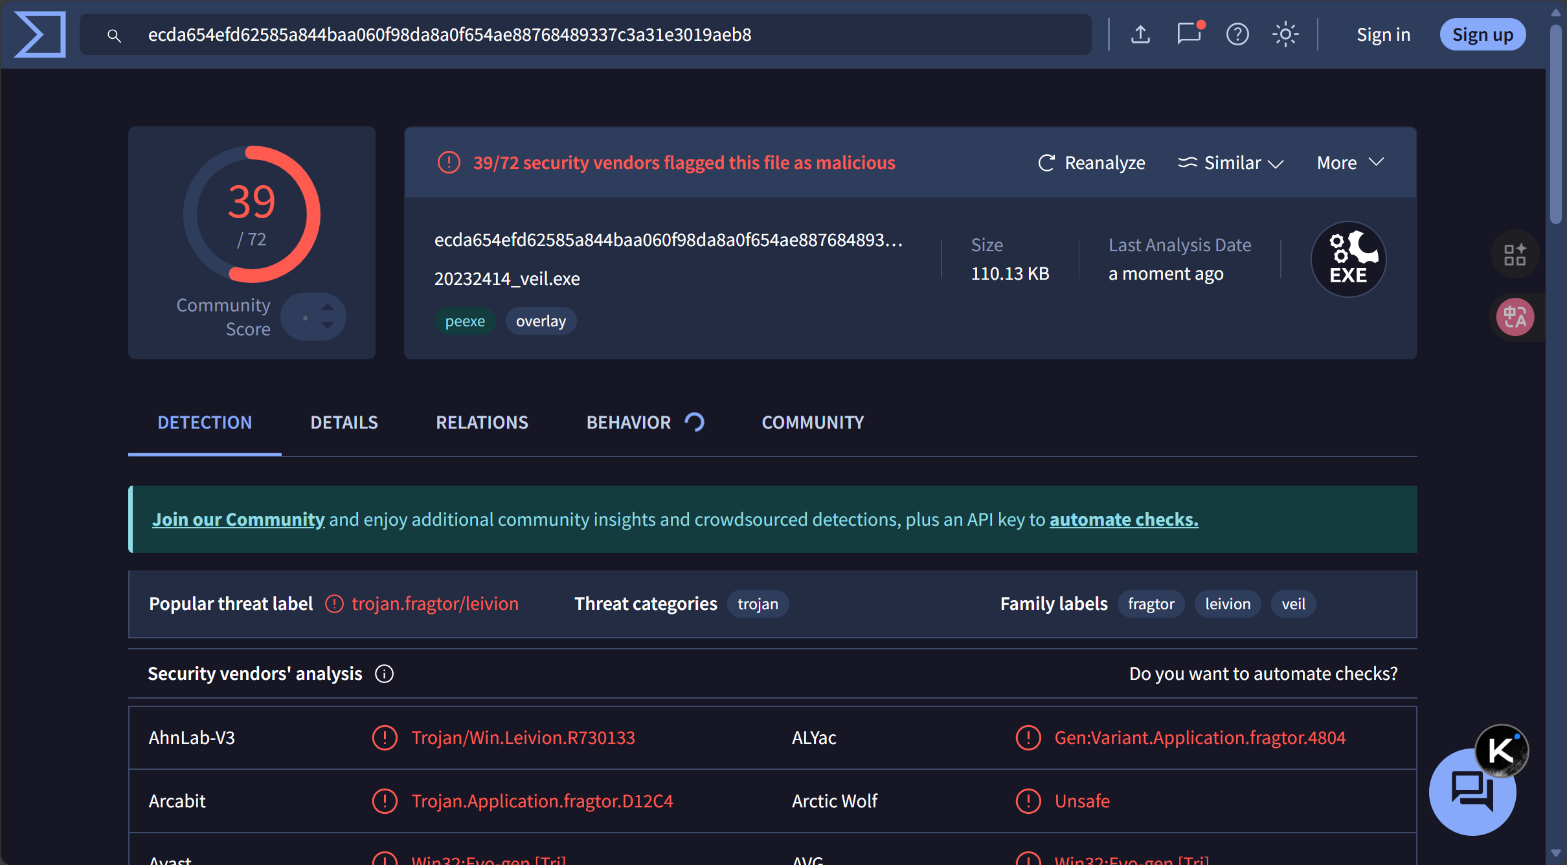Open the RELATIONS tab
Image resolution: width=1567 pixels, height=865 pixels.
tap(482, 422)
